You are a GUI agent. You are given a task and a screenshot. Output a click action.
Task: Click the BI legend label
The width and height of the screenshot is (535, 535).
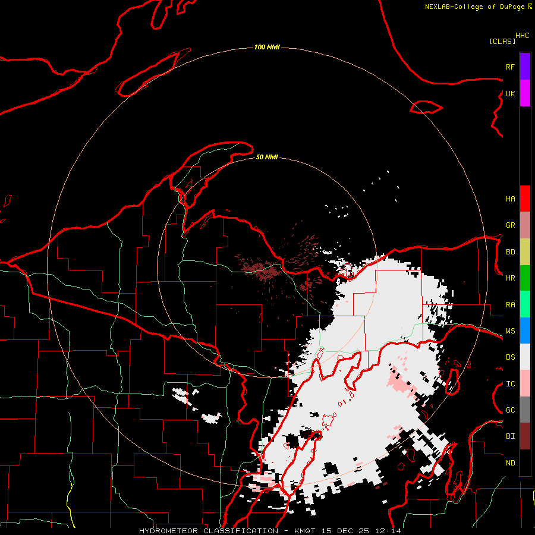click(x=510, y=436)
